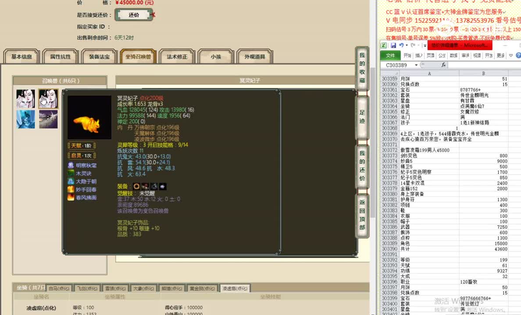The image size is (521, 315).
Task: Click the Excel save diskette icon
Action: pos(394,45)
